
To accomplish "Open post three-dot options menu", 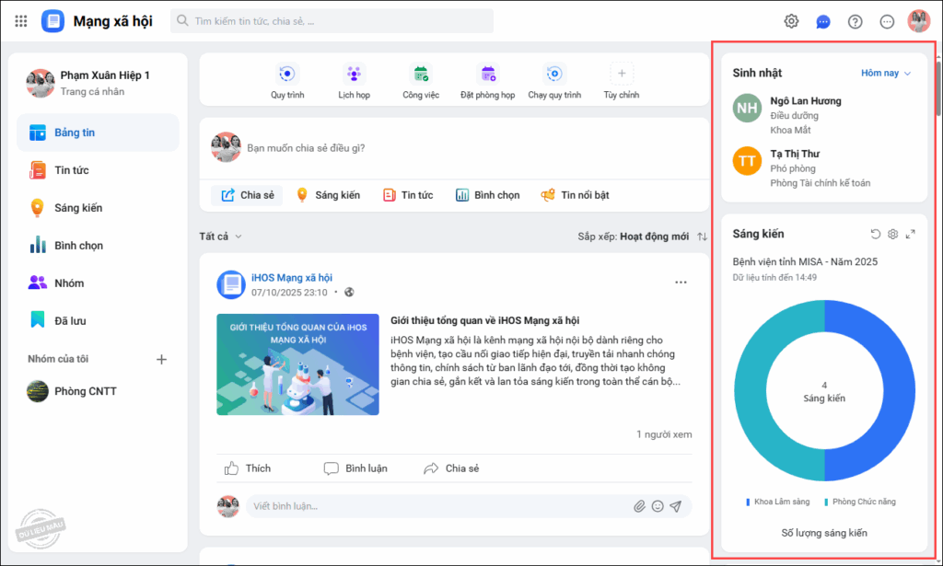I will [x=681, y=283].
